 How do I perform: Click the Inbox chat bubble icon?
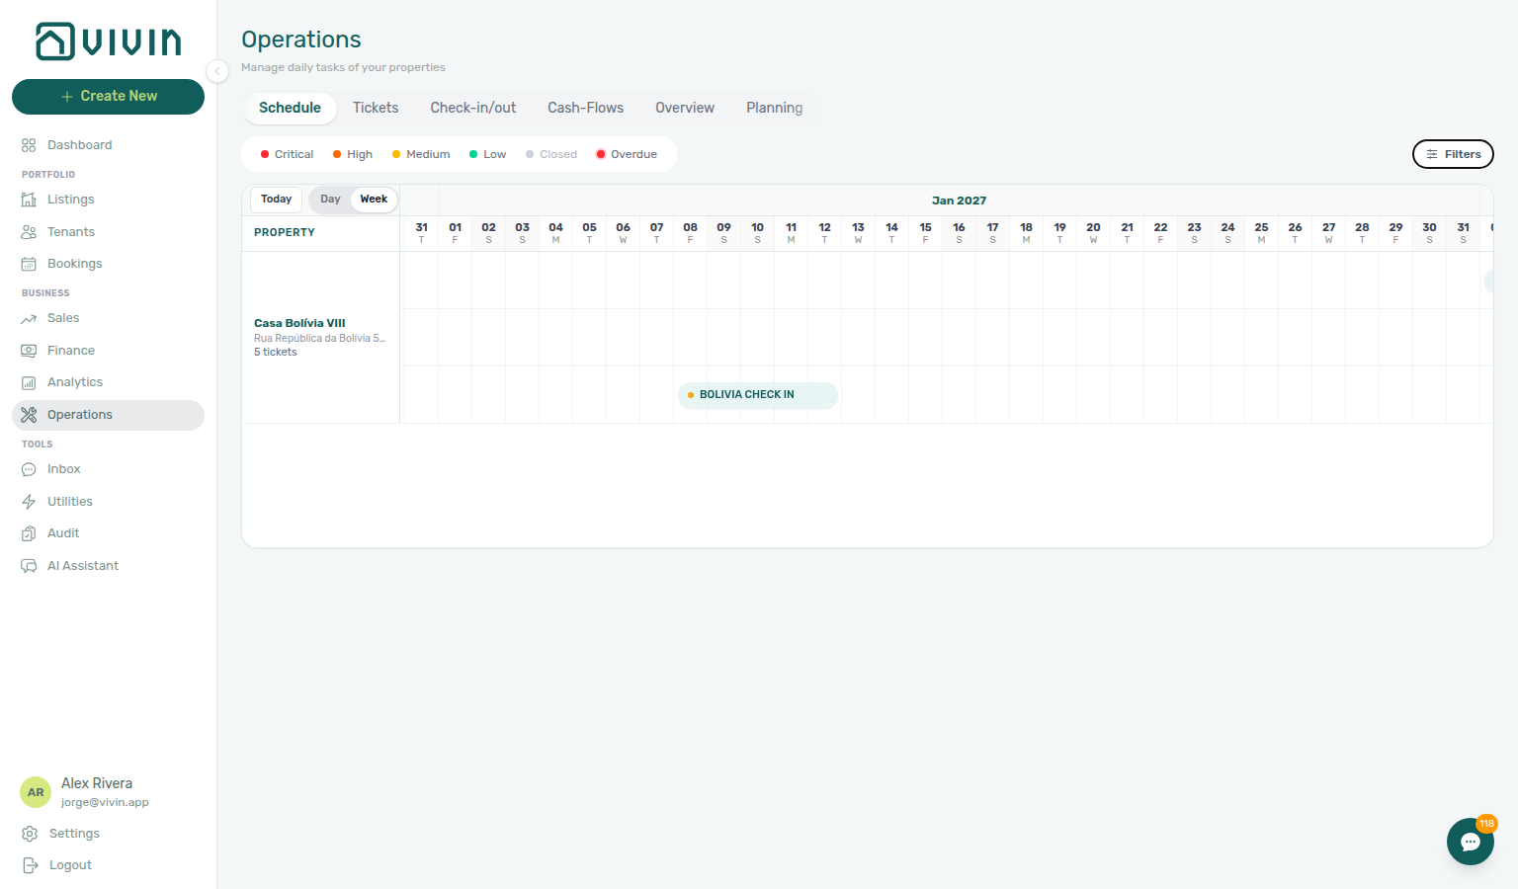(29, 469)
